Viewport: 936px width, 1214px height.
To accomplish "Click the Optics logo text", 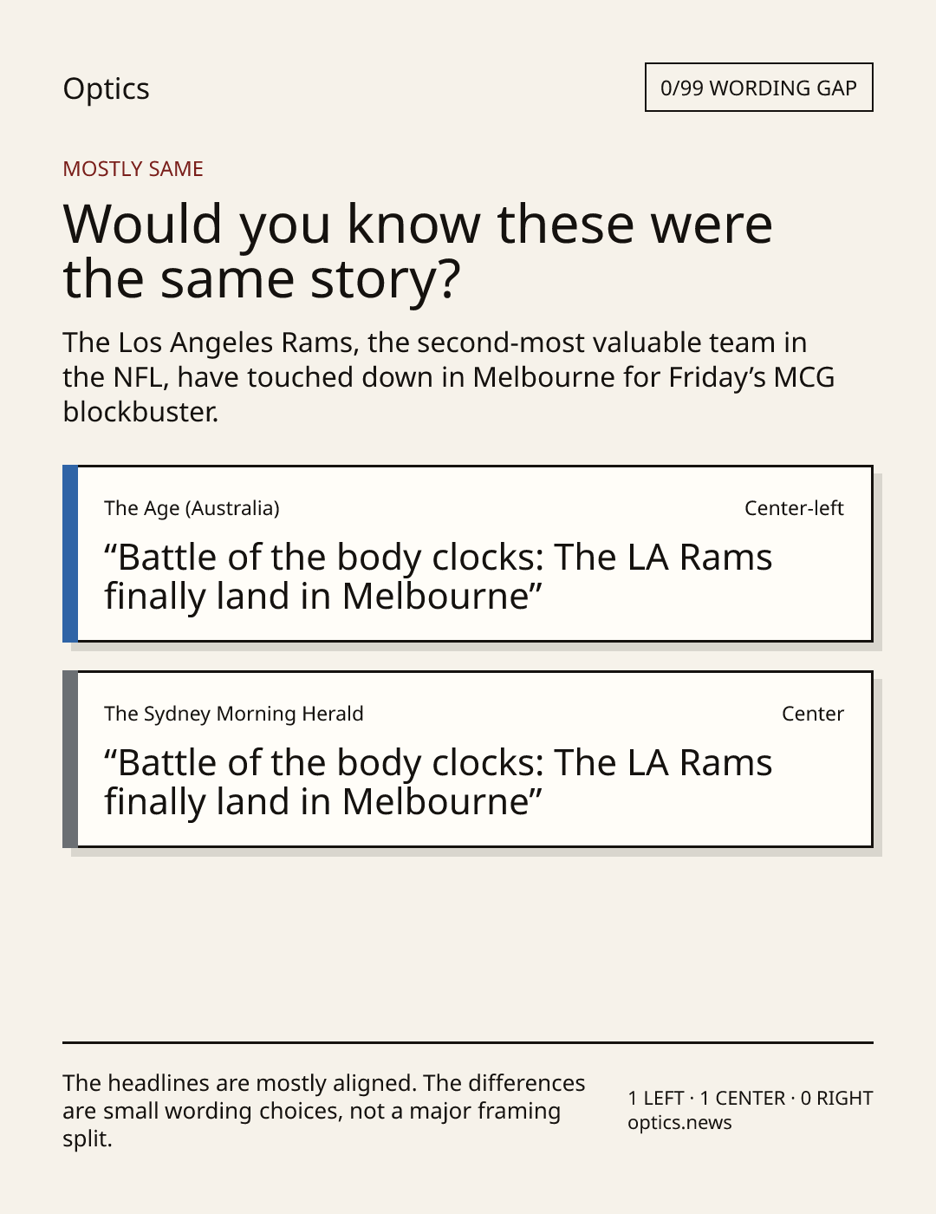I will tap(106, 88).
